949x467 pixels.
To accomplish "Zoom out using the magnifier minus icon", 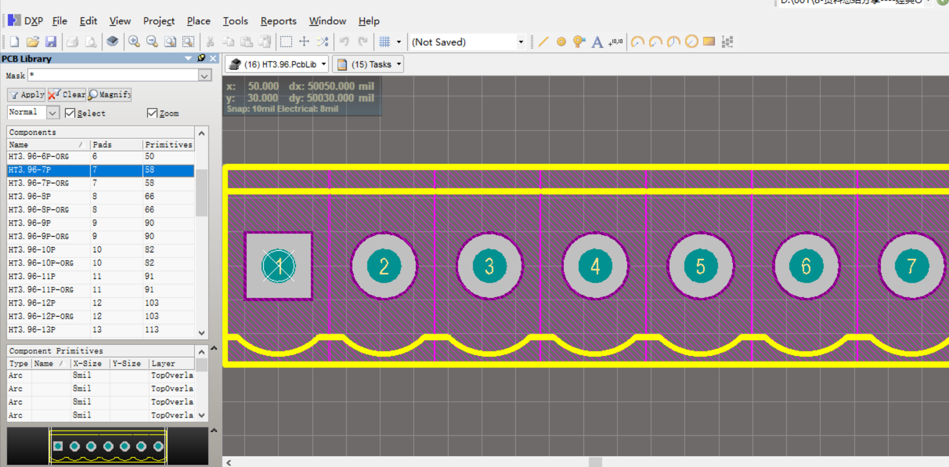I will pos(152,42).
